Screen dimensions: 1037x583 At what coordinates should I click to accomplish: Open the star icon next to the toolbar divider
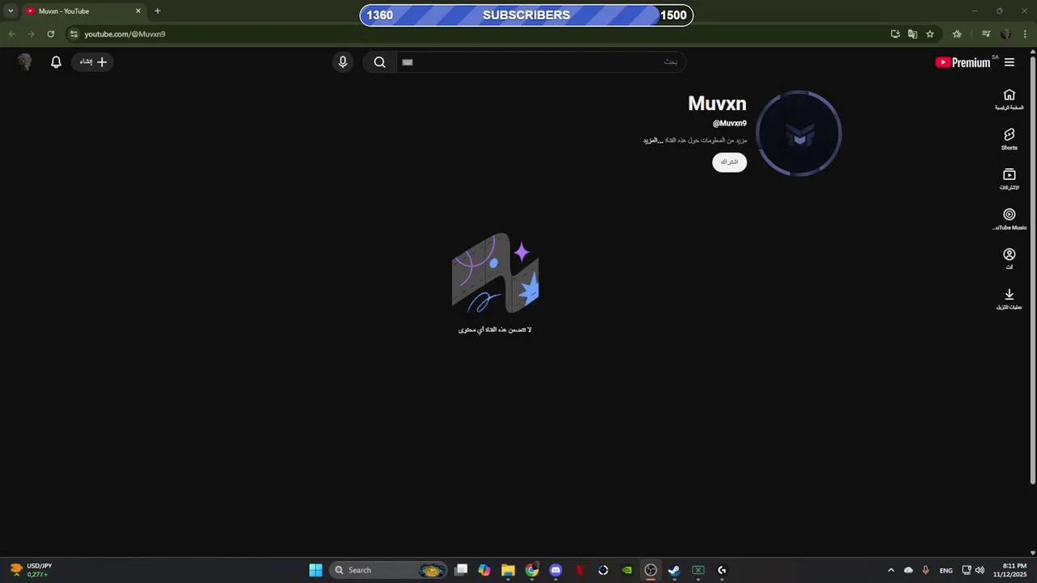tap(957, 34)
